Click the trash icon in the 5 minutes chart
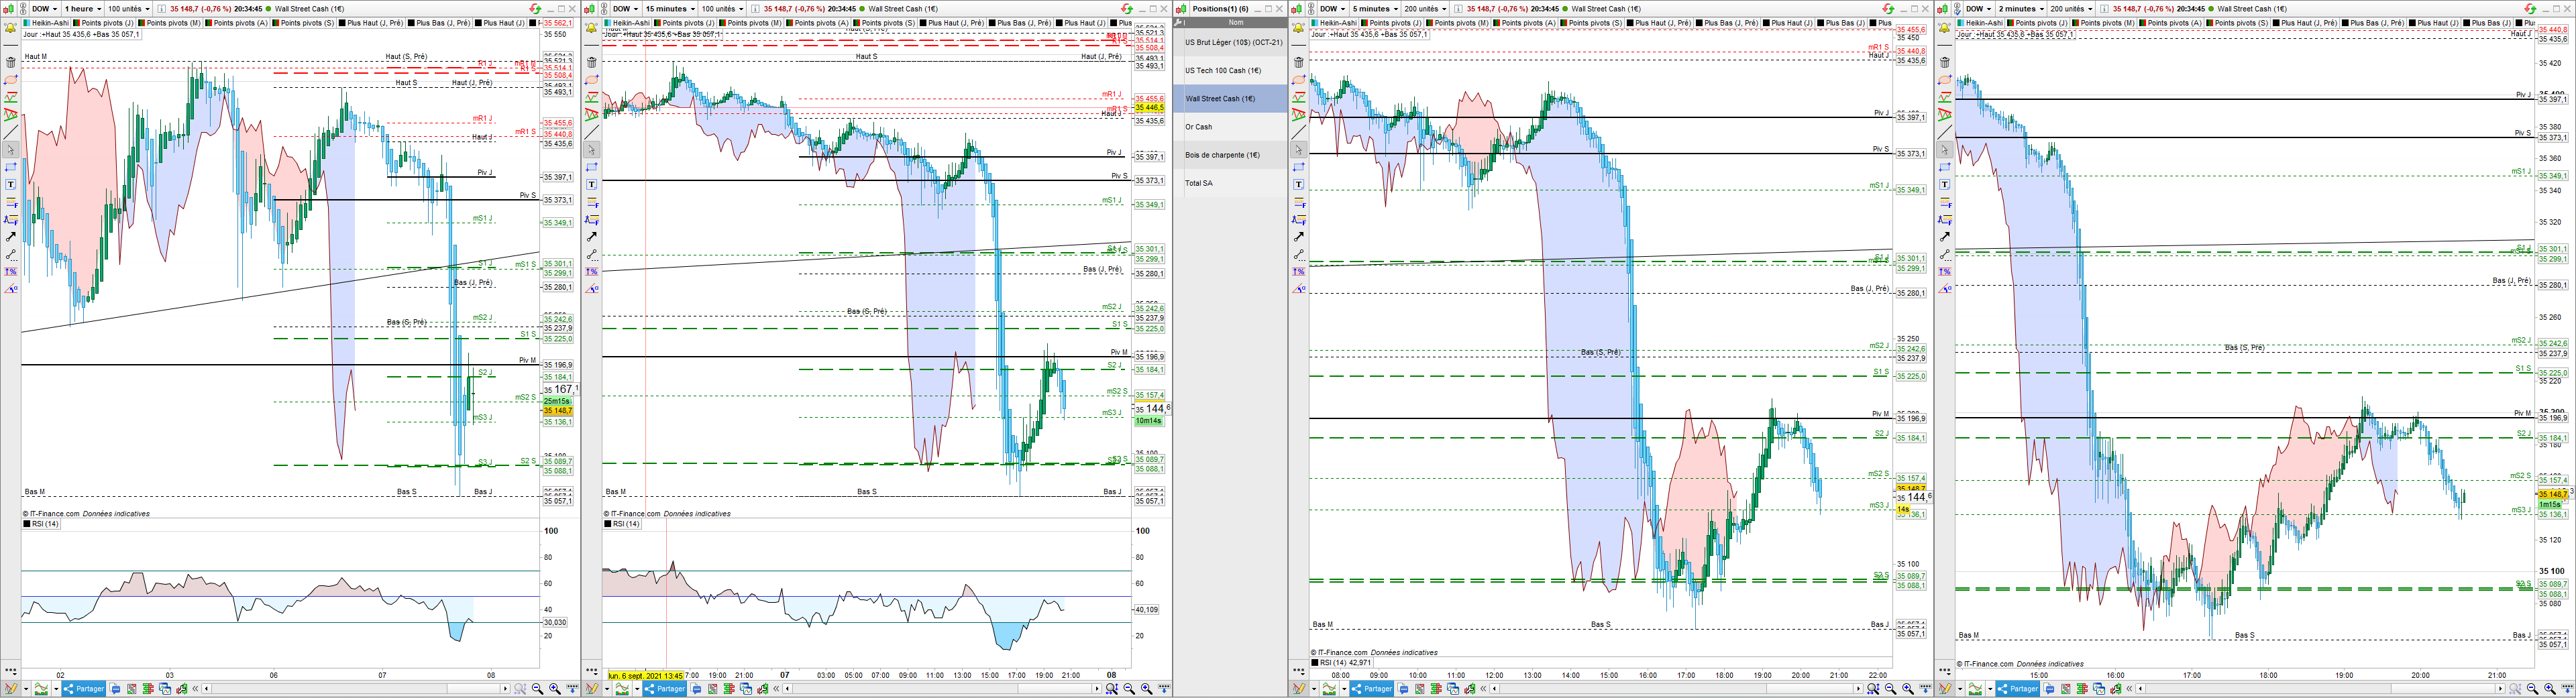 tap(1298, 62)
